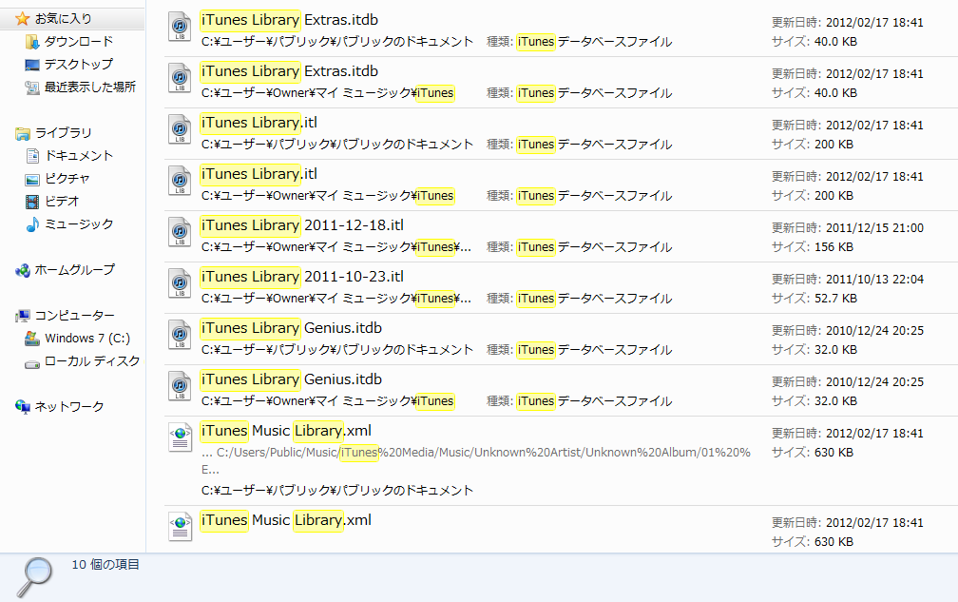Select name iTunes Library Genius.itdb in パブリックのドキュメント

tap(292, 328)
